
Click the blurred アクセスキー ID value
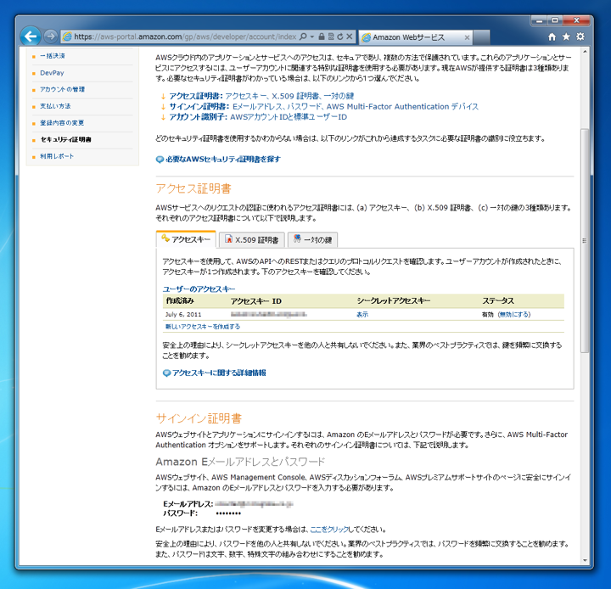(x=268, y=315)
